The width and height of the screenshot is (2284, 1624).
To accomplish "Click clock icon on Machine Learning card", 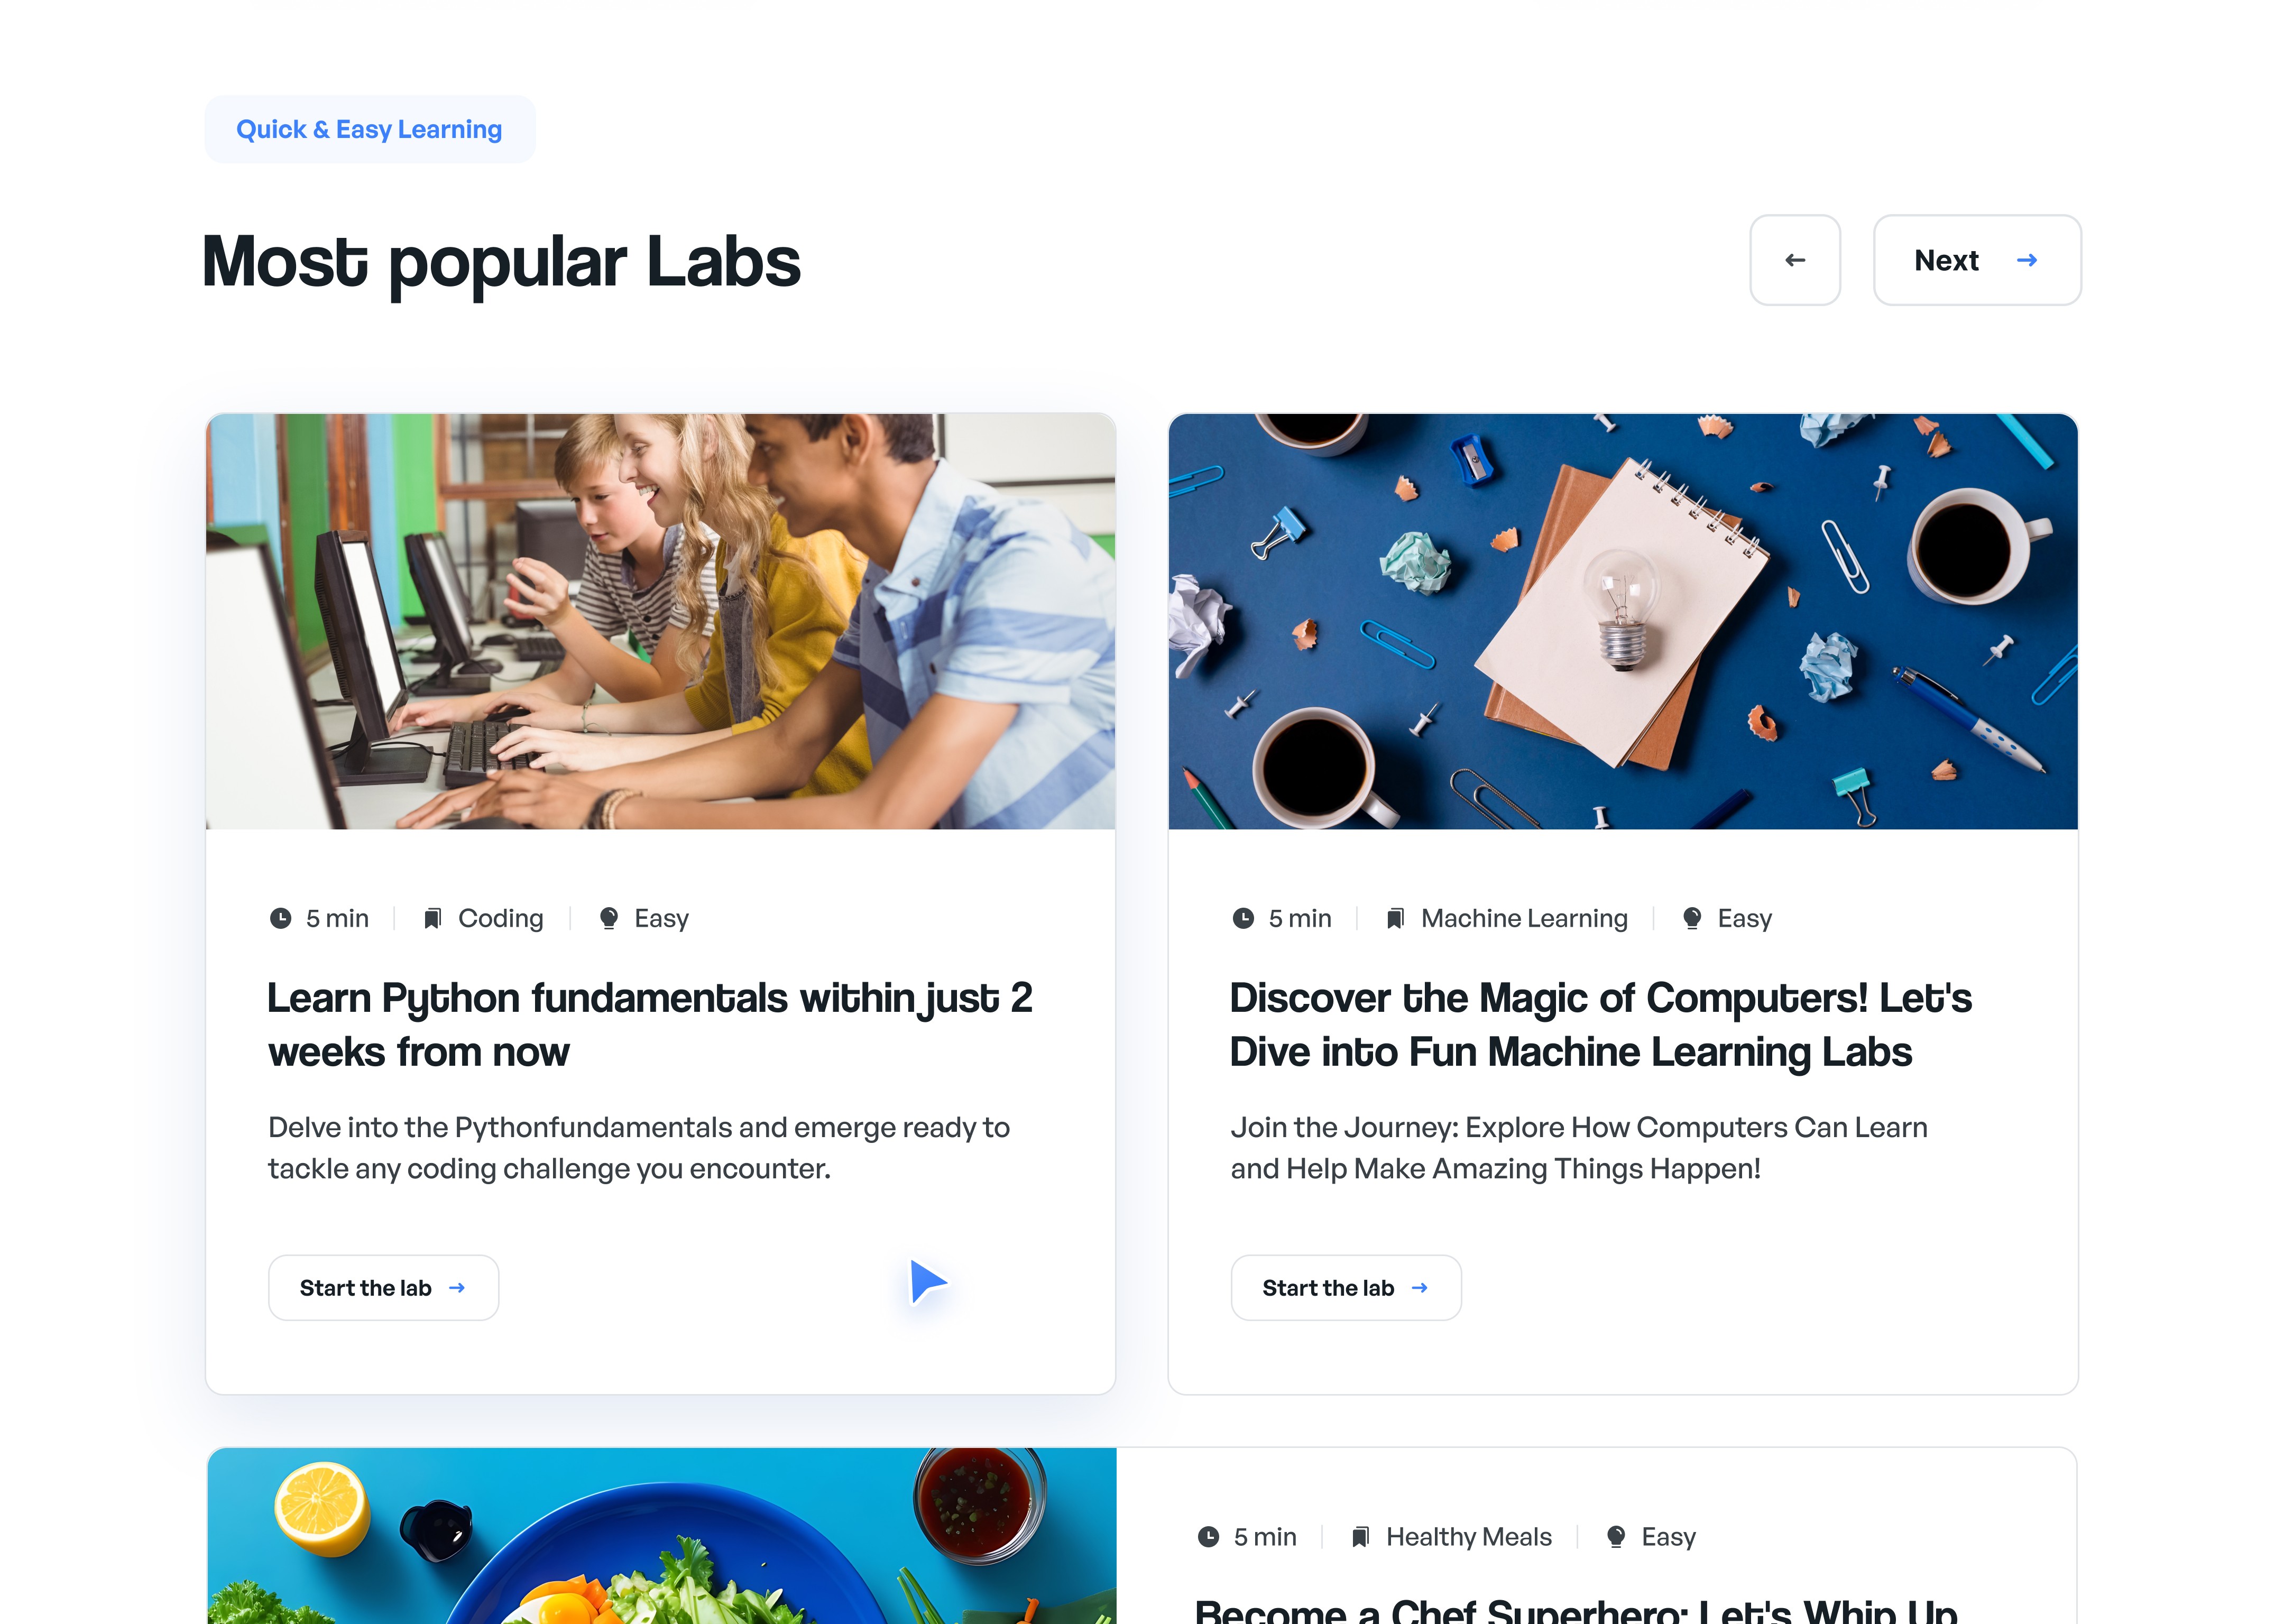I will (1243, 918).
